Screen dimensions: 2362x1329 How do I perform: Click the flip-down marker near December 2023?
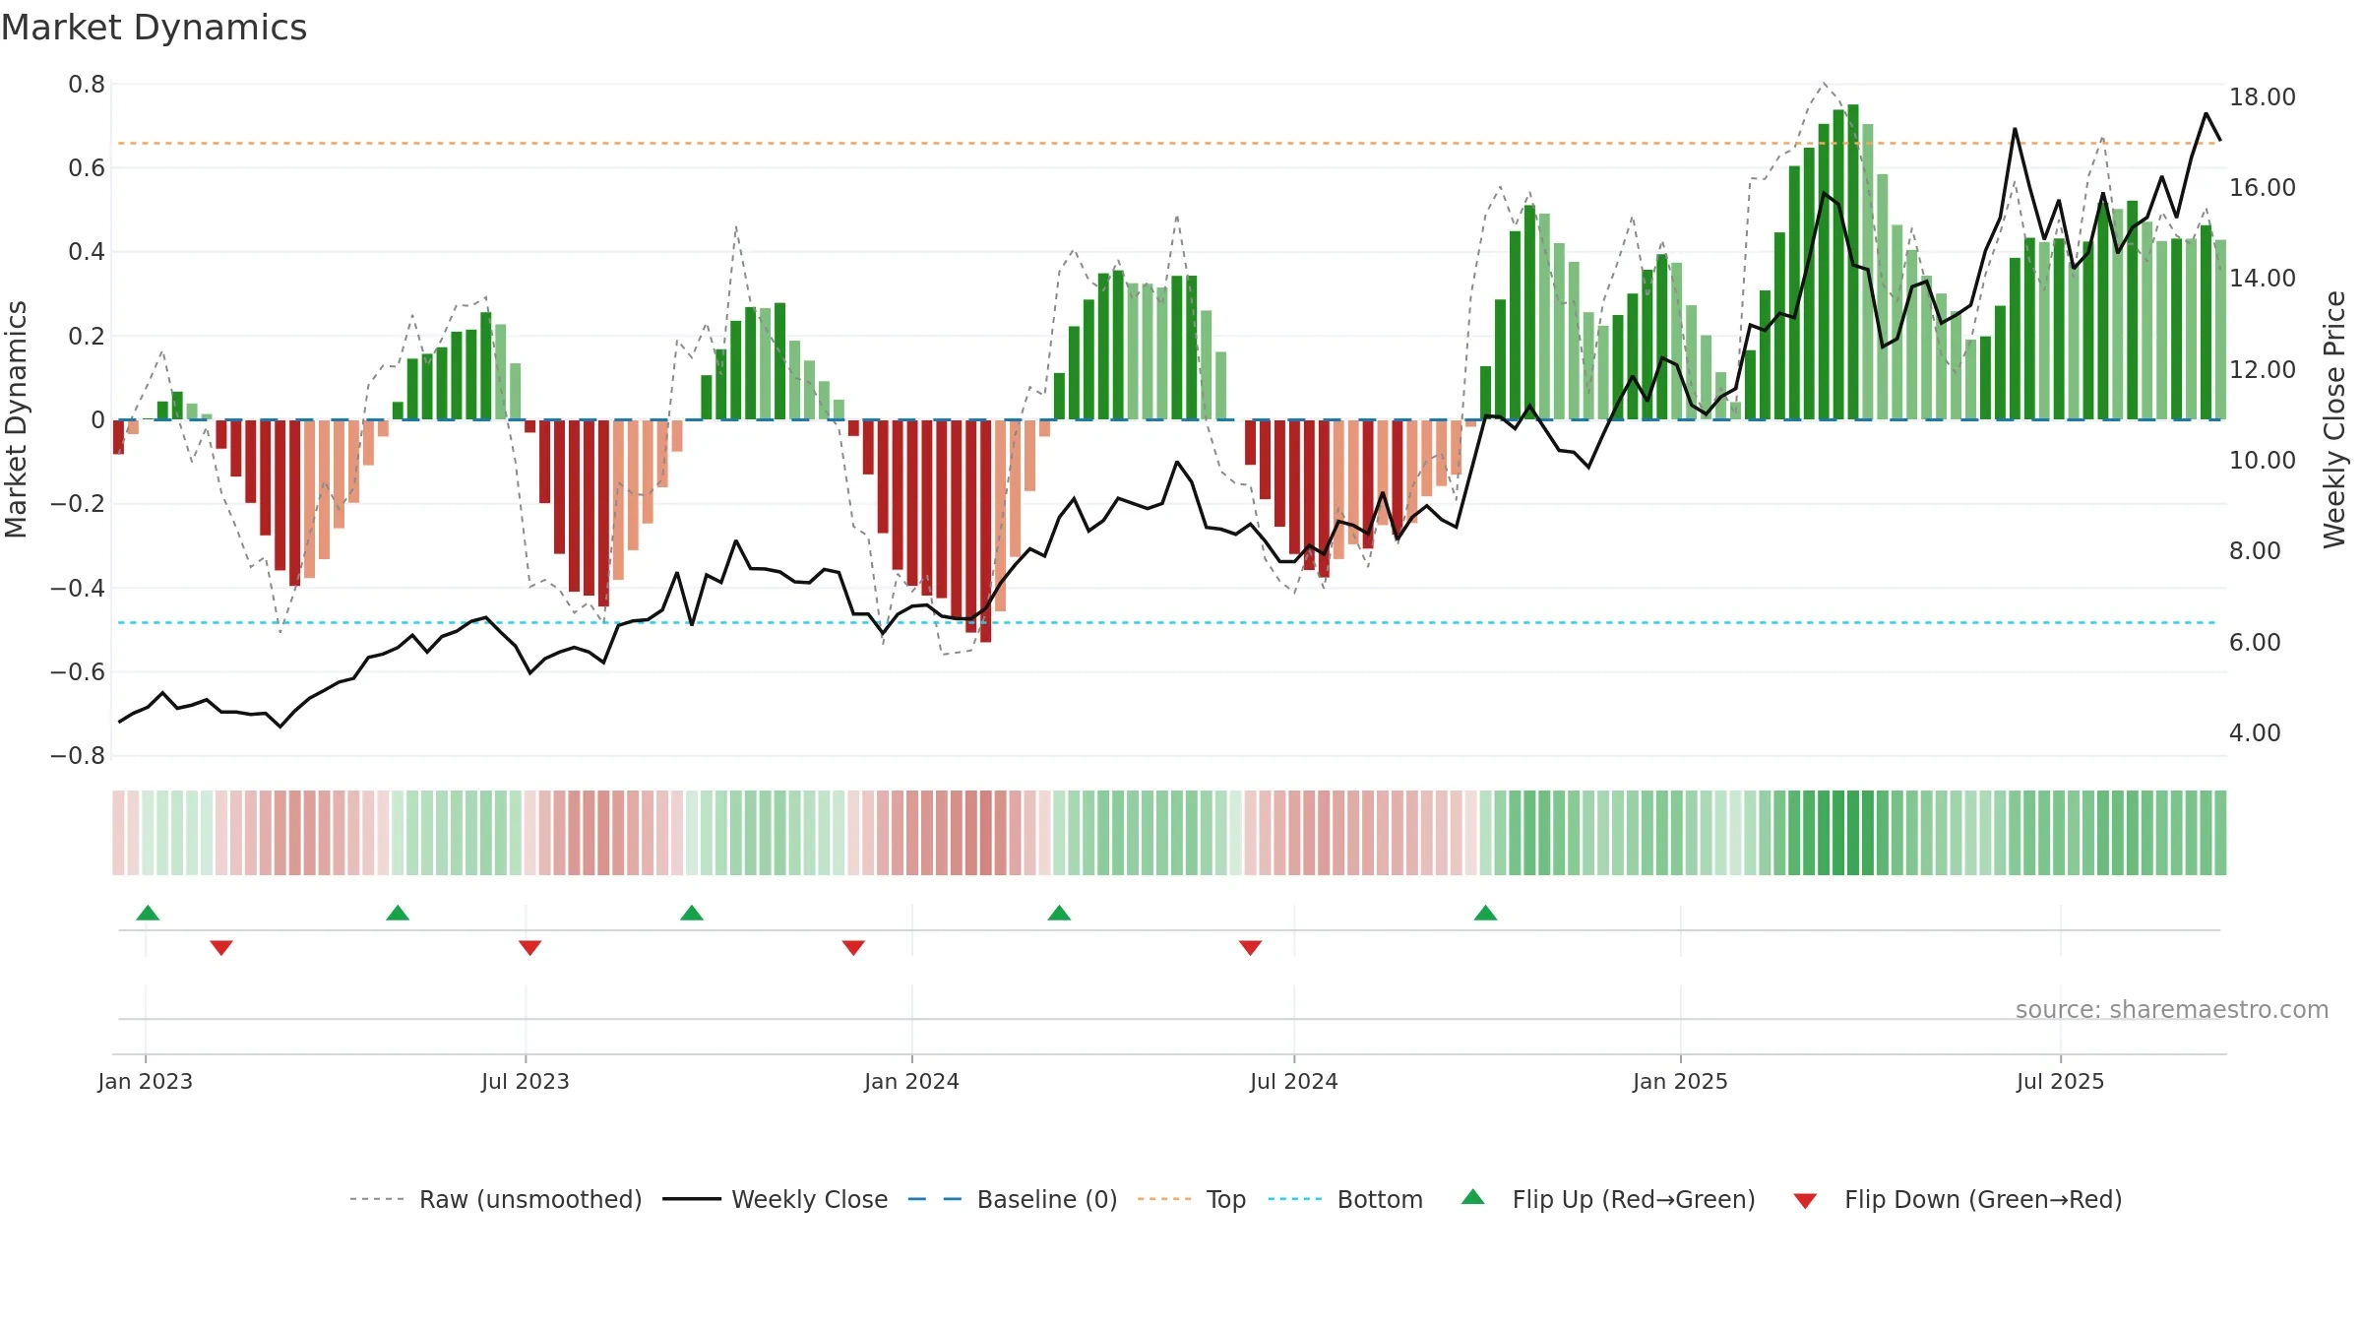(x=853, y=947)
